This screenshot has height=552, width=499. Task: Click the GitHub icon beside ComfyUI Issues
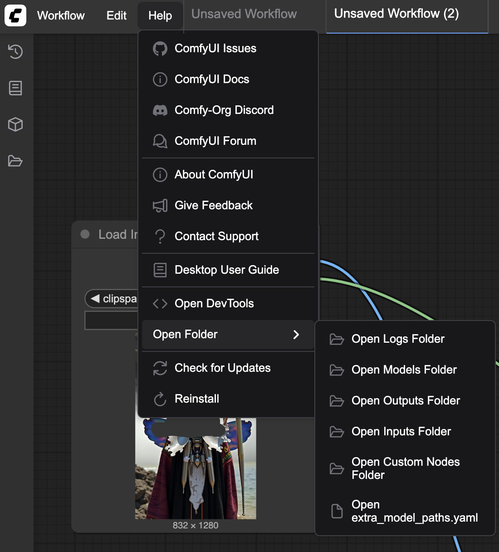tap(160, 49)
